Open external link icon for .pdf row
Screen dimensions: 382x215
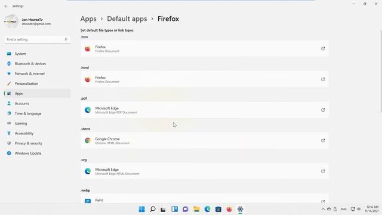(323, 110)
